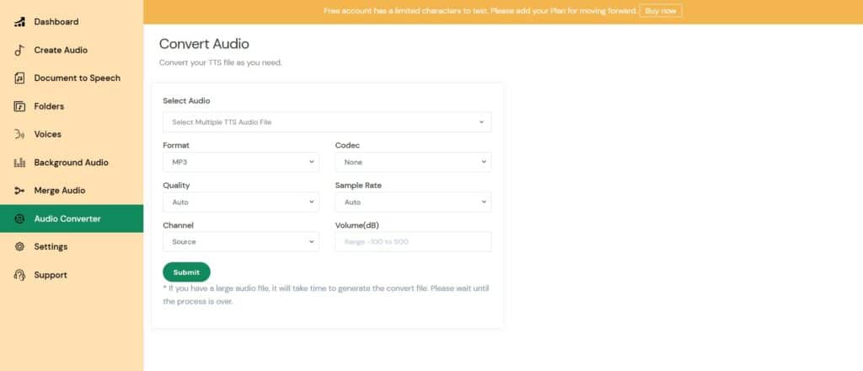Click the free account limit banner text
The height and width of the screenshot is (371, 863).
pyautogui.click(x=480, y=10)
